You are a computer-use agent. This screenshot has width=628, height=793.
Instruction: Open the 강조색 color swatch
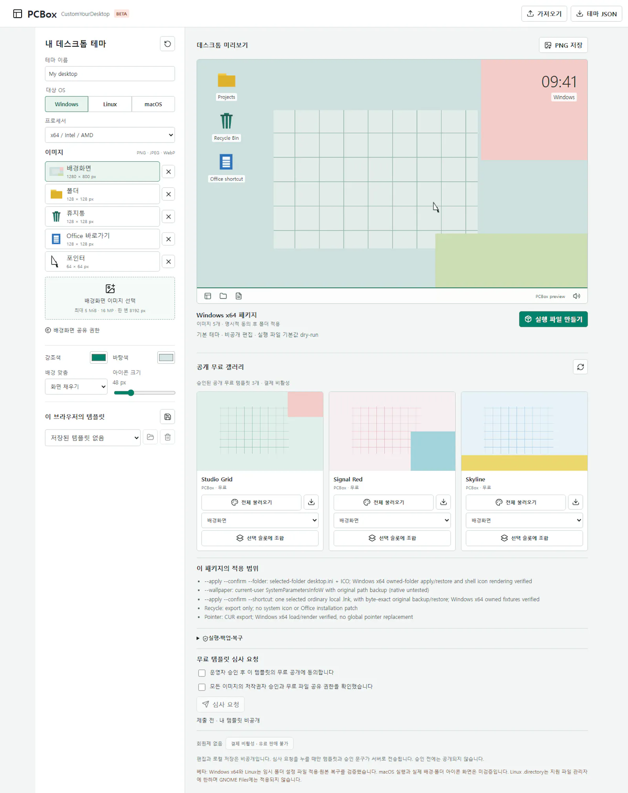pyautogui.click(x=99, y=357)
